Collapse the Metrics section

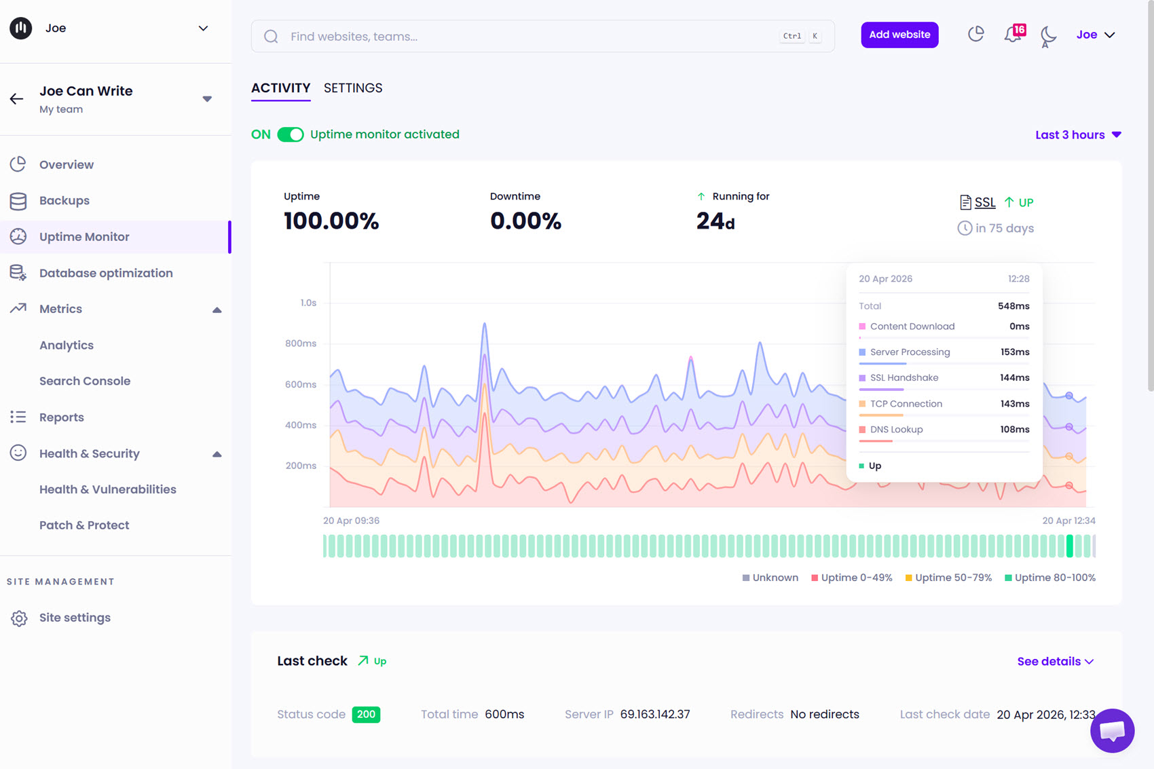[217, 309]
